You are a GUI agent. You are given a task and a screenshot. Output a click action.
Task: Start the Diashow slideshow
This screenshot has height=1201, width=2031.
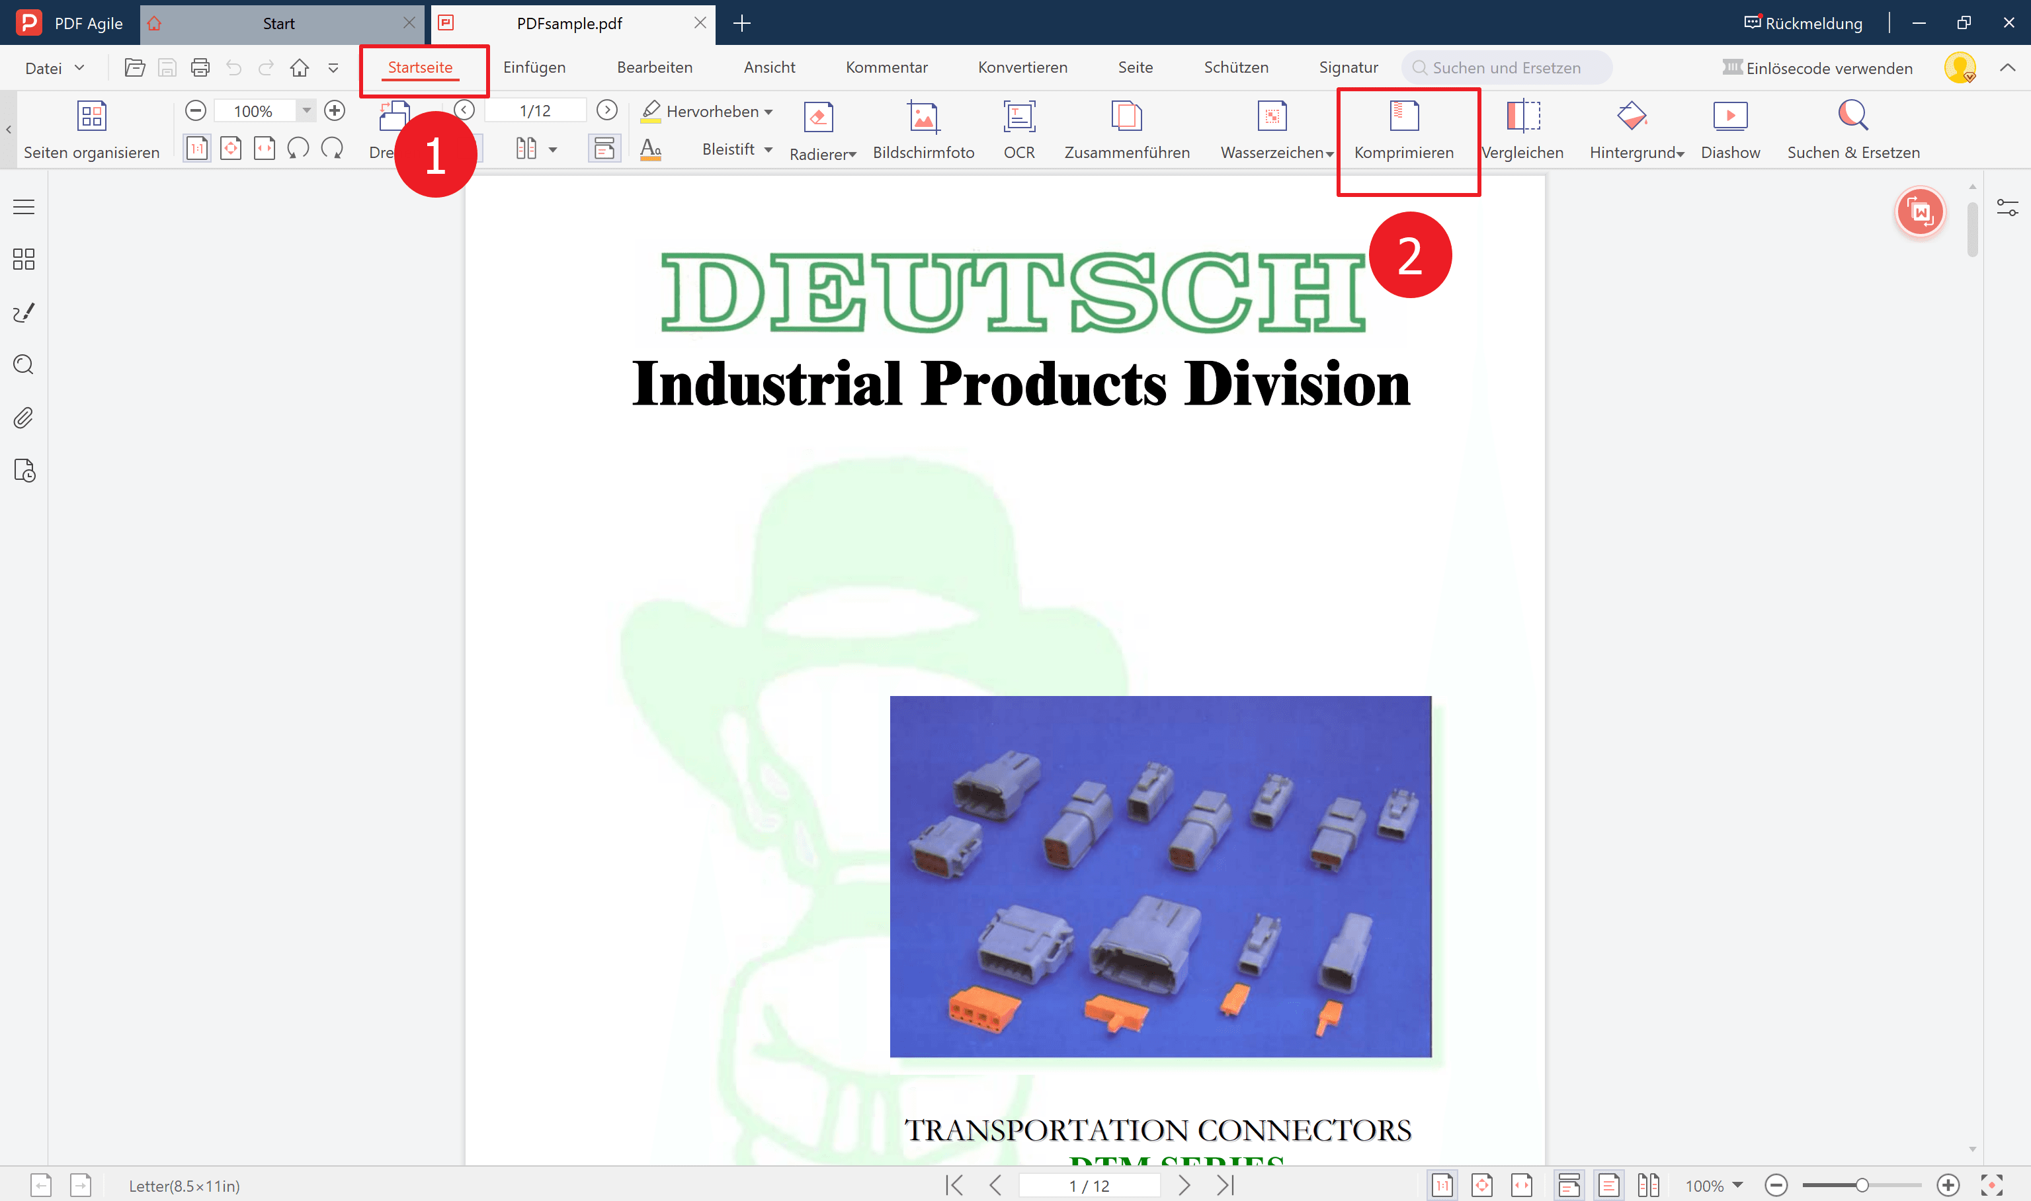(x=1730, y=130)
